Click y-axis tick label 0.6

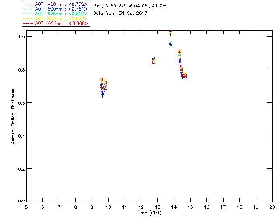coord(21,103)
